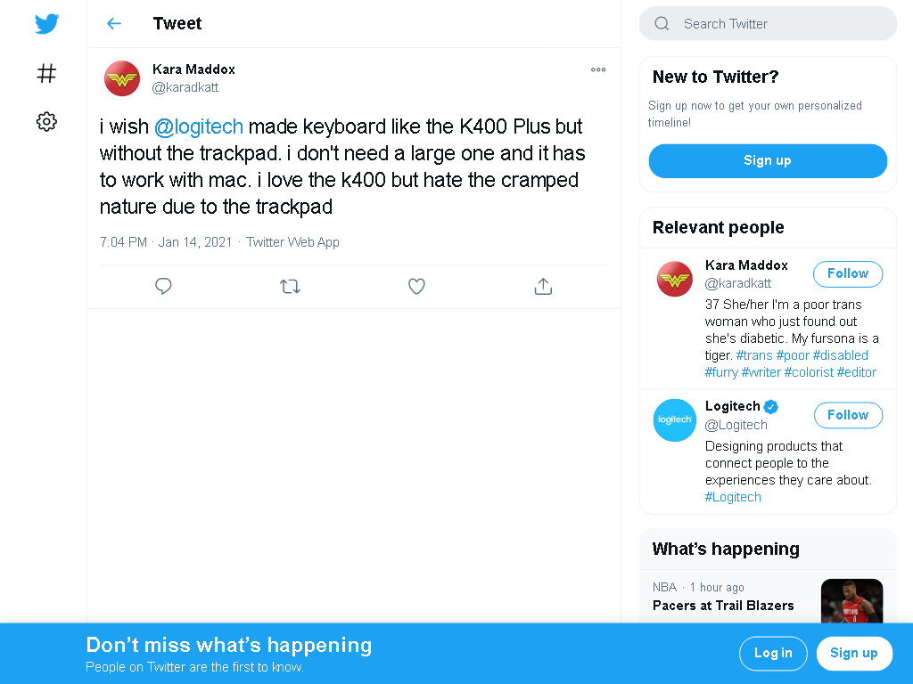Follow Logitech in Relevant people
The height and width of the screenshot is (684, 913).
pos(848,415)
